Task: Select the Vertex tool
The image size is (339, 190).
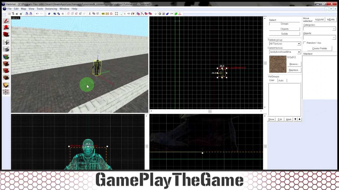Action: [x=6, y=92]
